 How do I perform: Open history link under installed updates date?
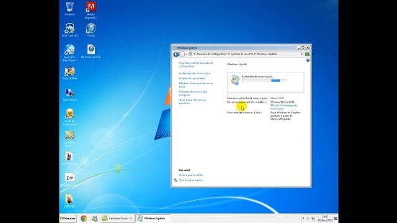[x=284, y=107]
